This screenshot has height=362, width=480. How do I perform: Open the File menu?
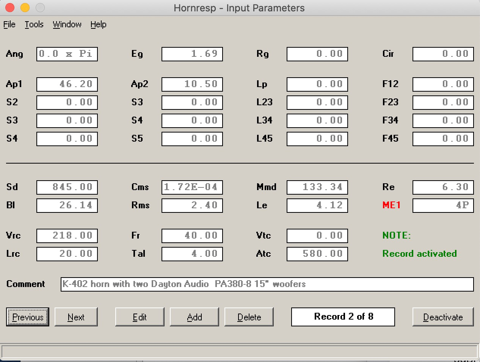(9, 24)
